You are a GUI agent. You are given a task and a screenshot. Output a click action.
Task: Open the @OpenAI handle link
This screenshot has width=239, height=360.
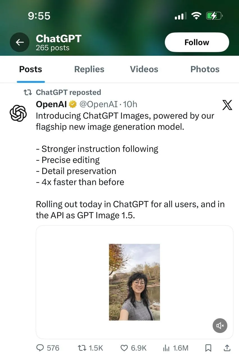(98, 104)
